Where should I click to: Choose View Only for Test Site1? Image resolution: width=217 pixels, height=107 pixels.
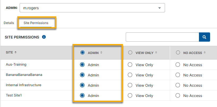(x=130, y=96)
